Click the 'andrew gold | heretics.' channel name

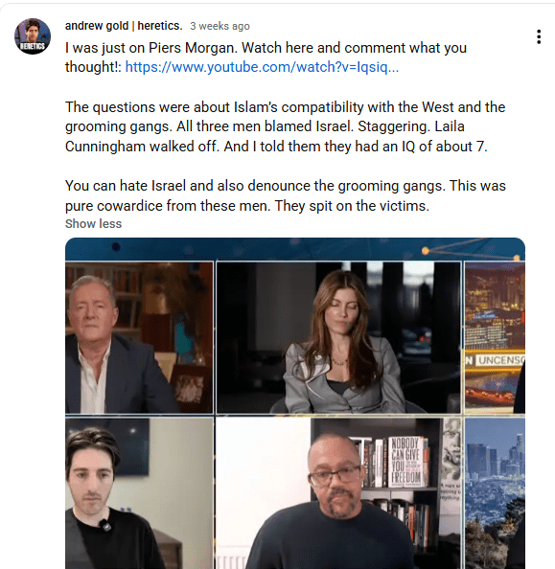click(124, 26)
